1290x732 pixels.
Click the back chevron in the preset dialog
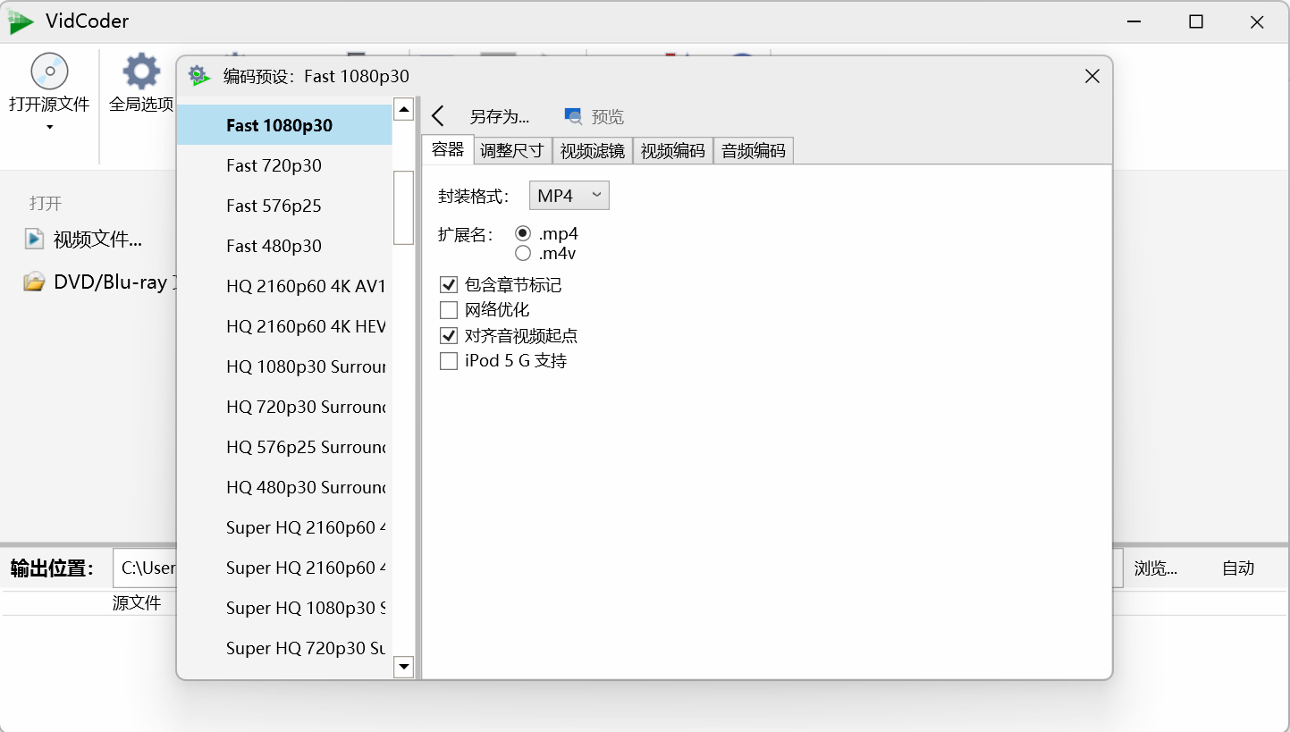(x=437, y=115)
